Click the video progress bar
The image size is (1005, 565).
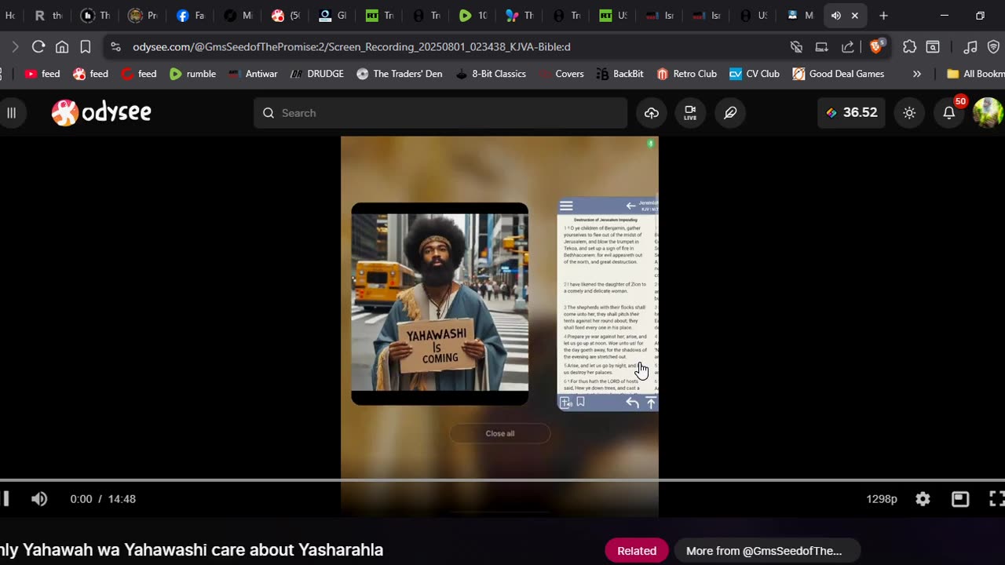(x=502, y=480)
